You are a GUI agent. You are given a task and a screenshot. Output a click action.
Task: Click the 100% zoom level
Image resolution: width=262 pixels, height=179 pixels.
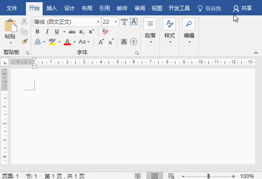click(247, 176)
